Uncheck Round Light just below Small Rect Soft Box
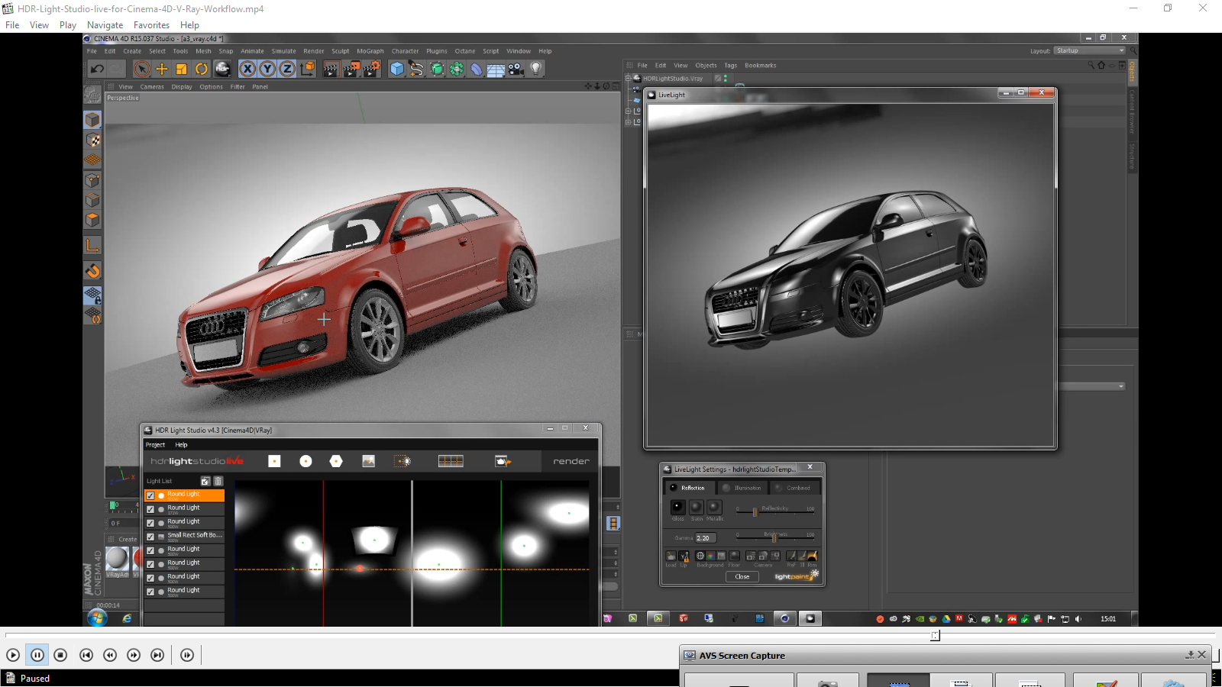This screenshot has height=687, width=1222. pos(150,550)
